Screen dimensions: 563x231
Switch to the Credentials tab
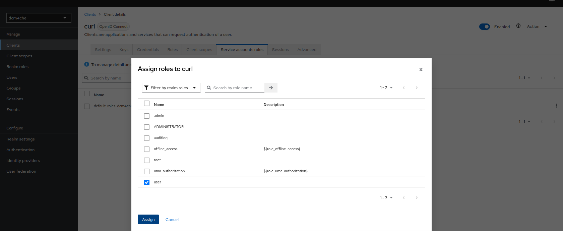coord(148,50)
